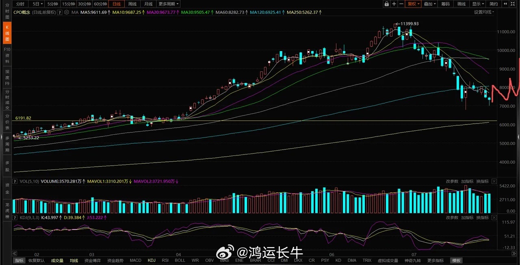This screenshot has width=520, height=265.
Task: Open the 复权 dropdown
Action: point(413,4)
